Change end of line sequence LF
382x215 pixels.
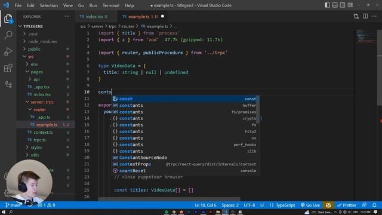[262, 205]
